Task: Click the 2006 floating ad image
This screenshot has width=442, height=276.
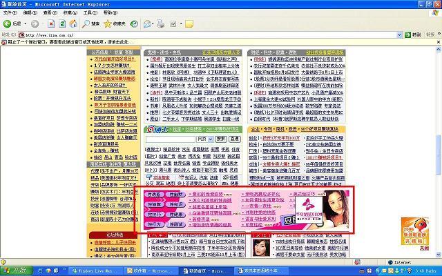Action: tap(415, 231)
